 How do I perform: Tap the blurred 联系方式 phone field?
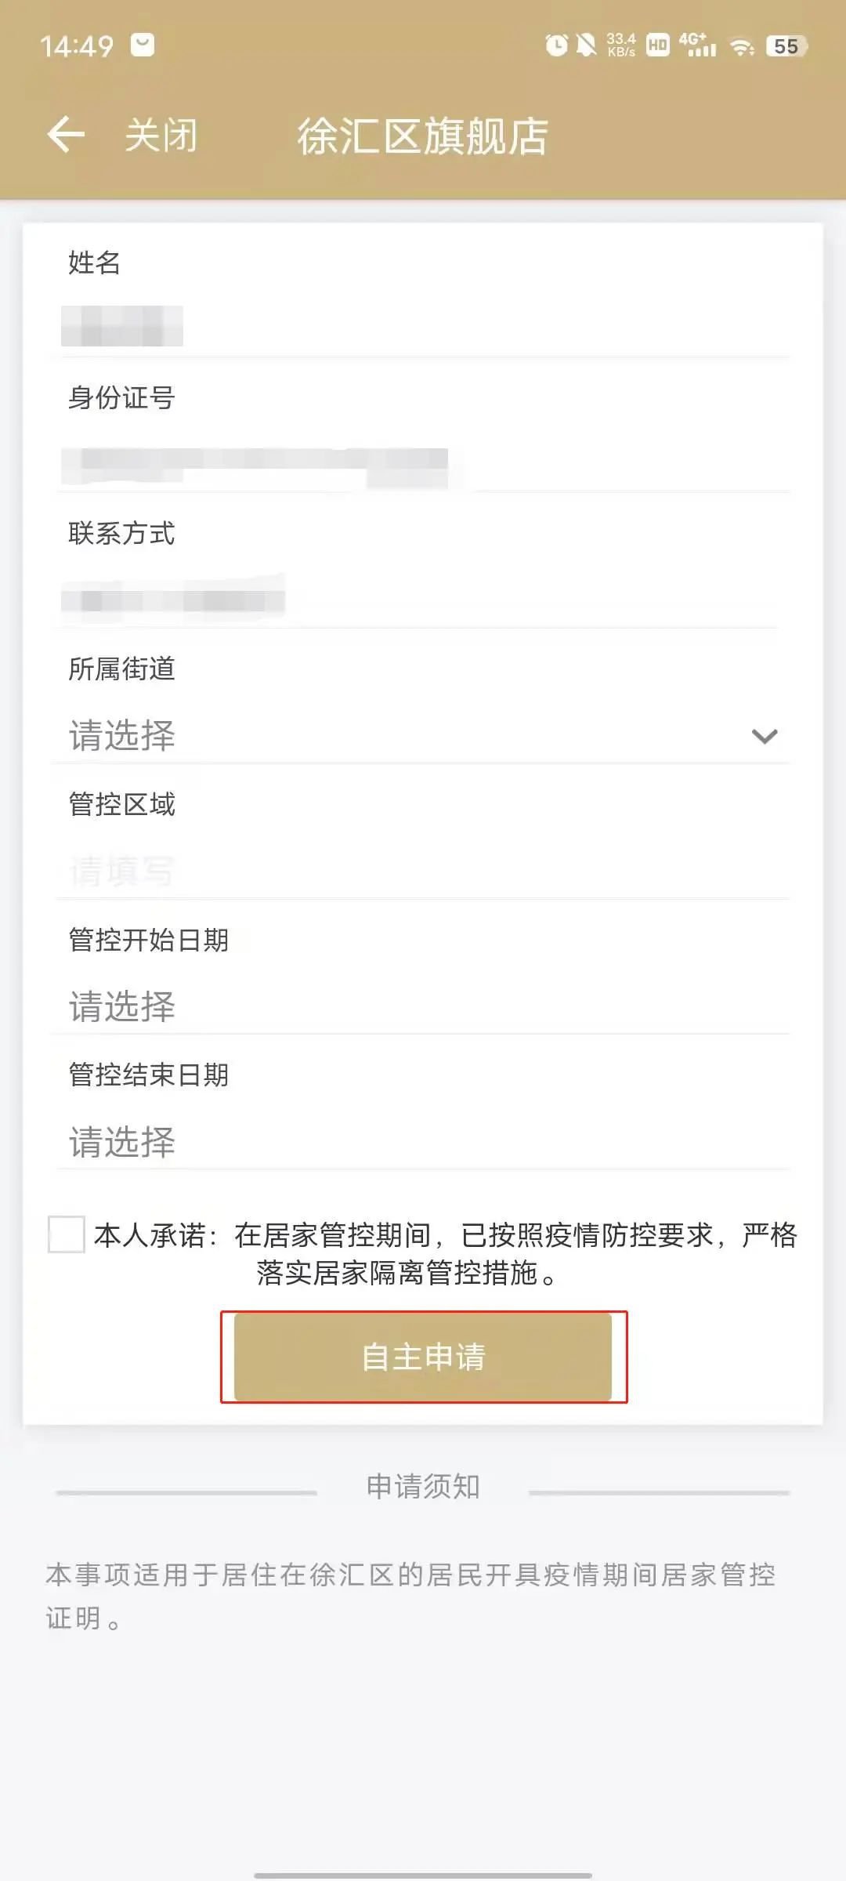click(x=173, y=600)
